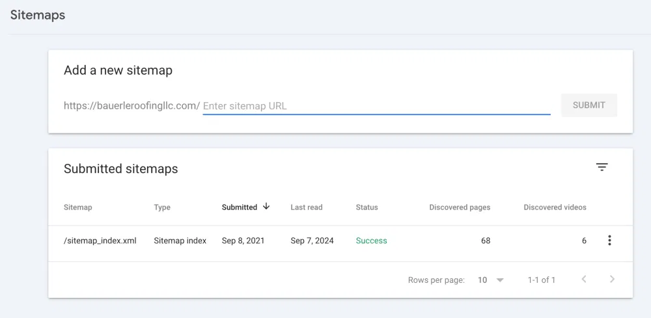Image resolution: width=651 pixels, height=318 pixels.
Task: Click the Submitted sitemaps heading
Action: point(121,168)
